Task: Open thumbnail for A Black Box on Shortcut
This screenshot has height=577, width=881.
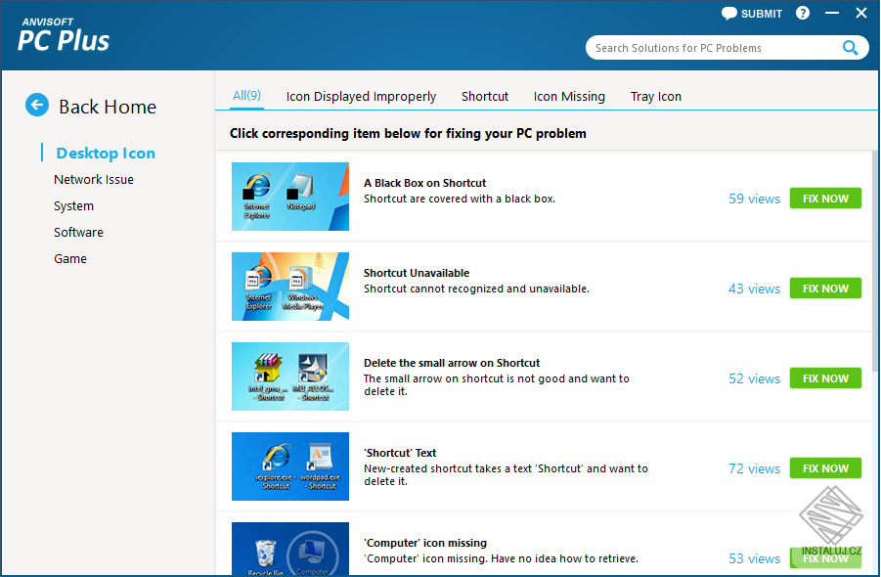Action: 290,197
